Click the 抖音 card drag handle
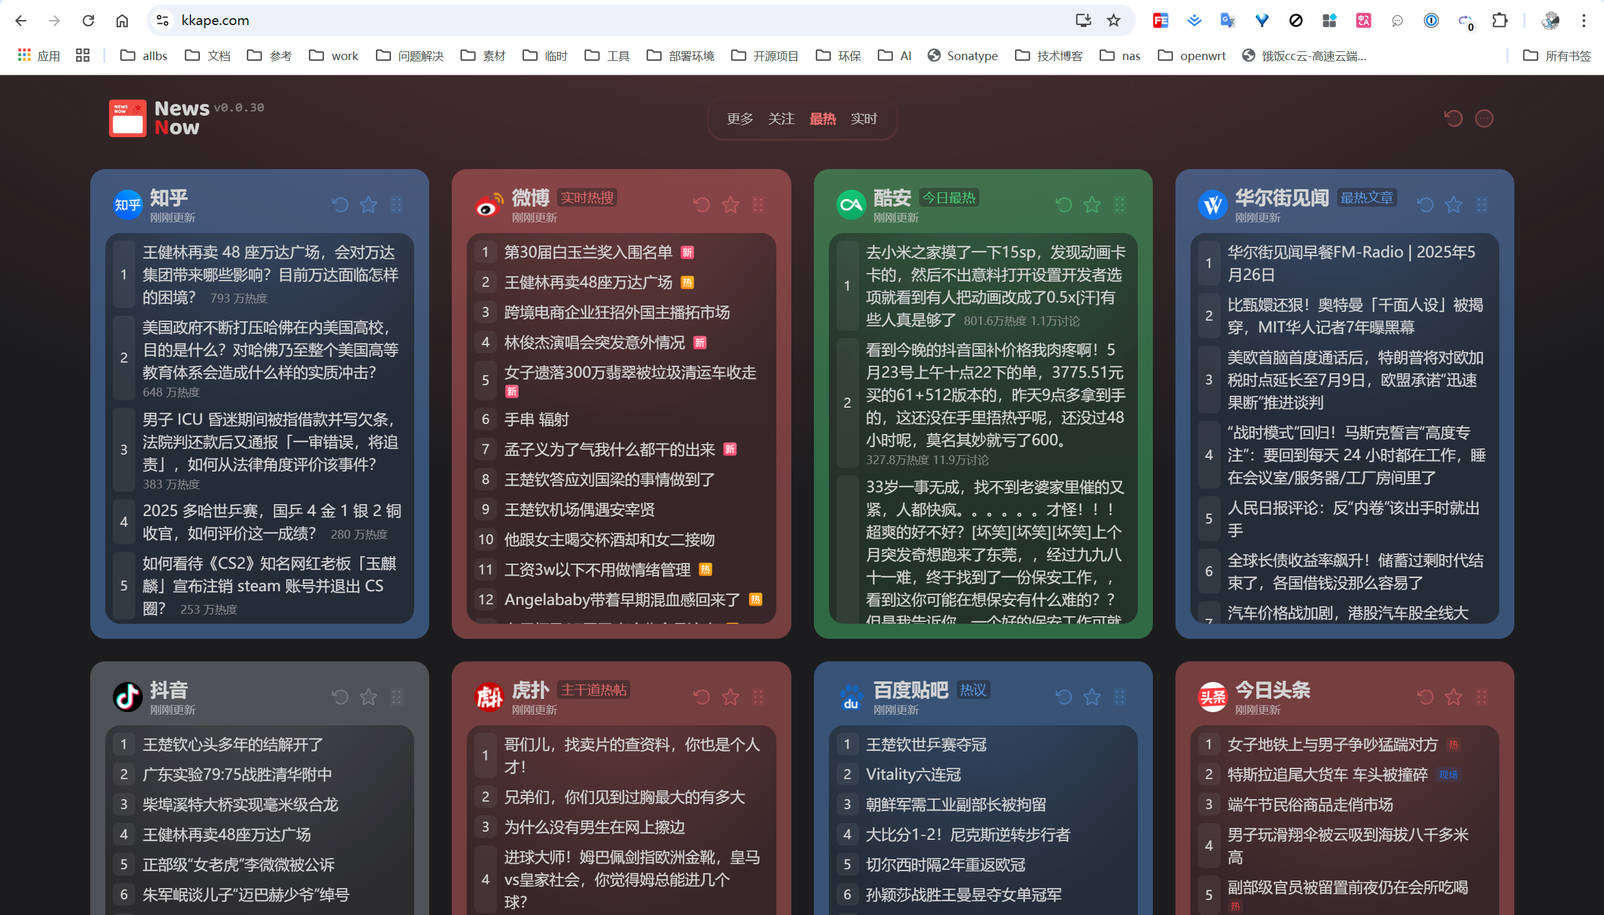The height and width of the screenshot is (915, 1604). click(397, 697)
